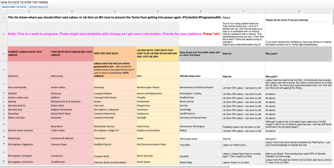This screenshot has height=168, width=334.
Task: Select the 'Bath' cell
Action: 158,70
